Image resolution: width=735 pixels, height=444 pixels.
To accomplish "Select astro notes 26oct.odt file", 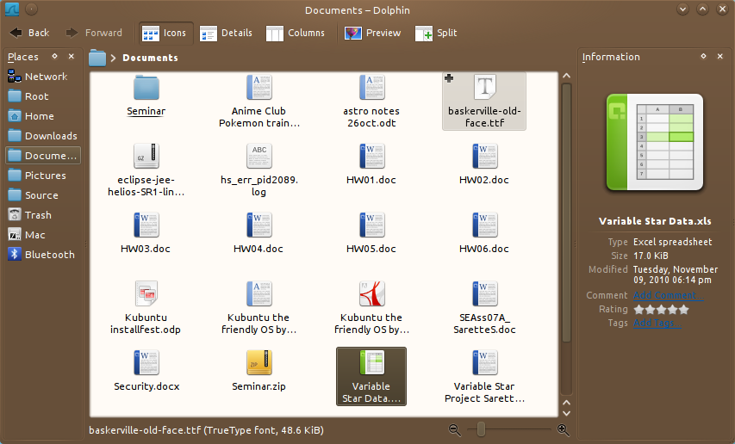I will [371, 101].
